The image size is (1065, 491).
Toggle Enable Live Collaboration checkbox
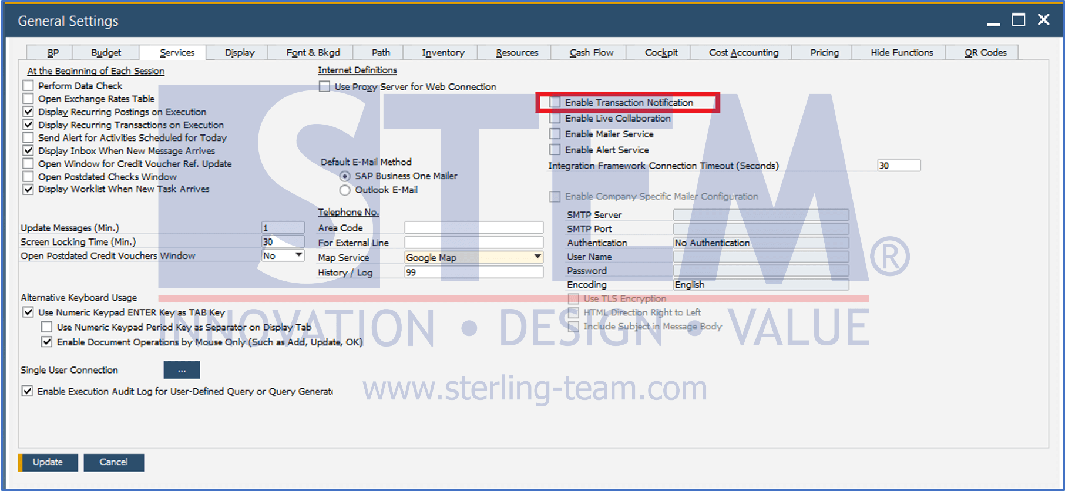[x=555, y=118]
